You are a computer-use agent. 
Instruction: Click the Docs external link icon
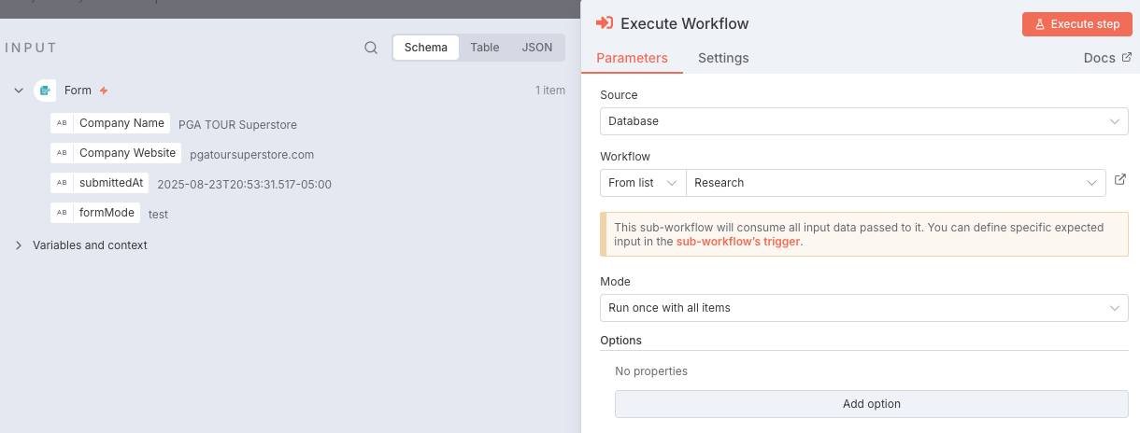tap(1126, 58)
